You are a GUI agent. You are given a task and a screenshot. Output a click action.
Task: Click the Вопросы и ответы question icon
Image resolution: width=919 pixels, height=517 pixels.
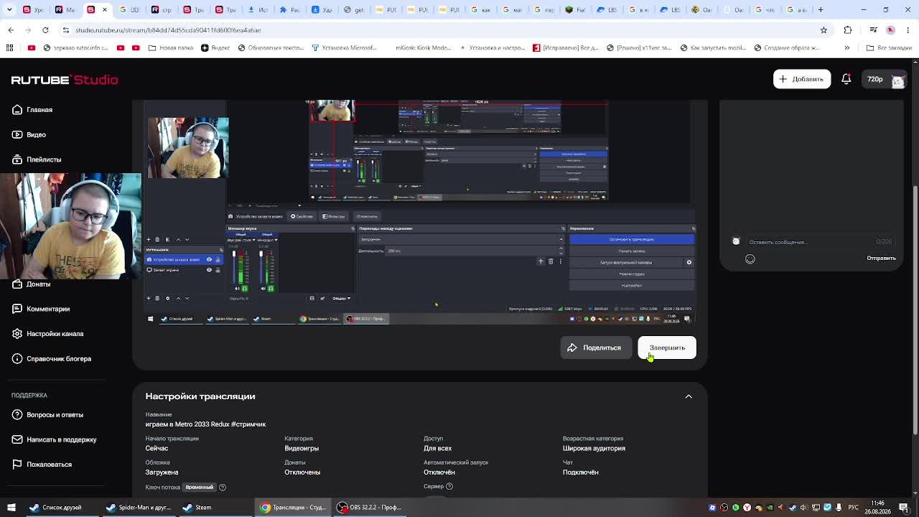pos(17,415)
